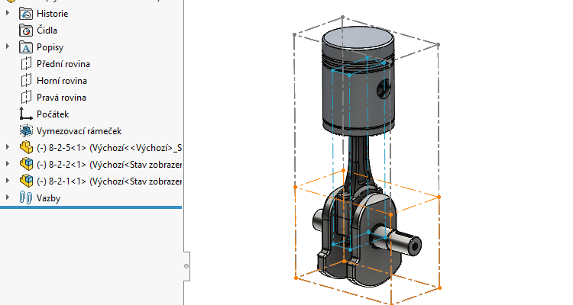Expand the Popisy node

(8, 47)
